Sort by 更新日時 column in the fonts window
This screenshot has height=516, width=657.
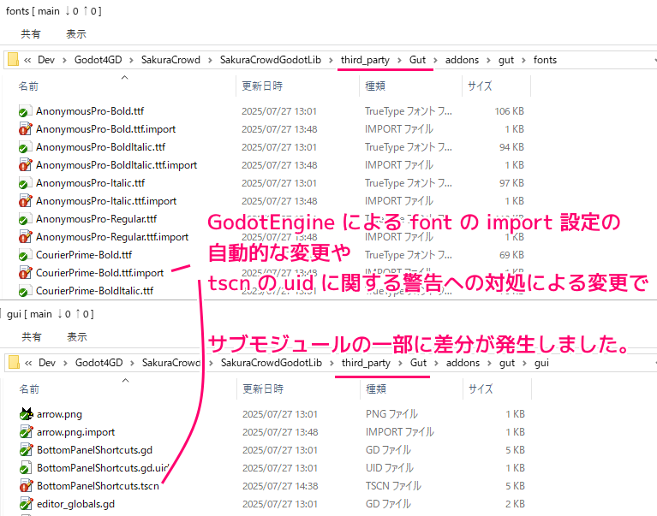click(x=262, y=86)
